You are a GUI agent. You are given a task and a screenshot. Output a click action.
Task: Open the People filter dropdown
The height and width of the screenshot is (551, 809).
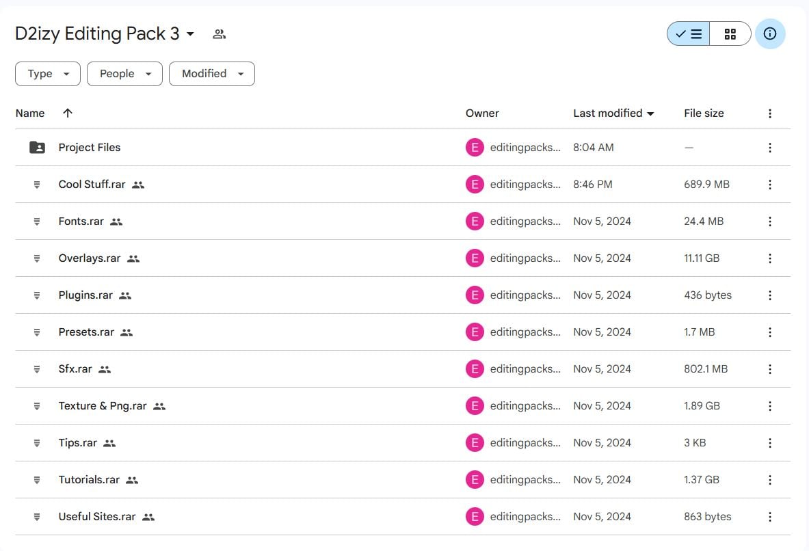[125, 74]
